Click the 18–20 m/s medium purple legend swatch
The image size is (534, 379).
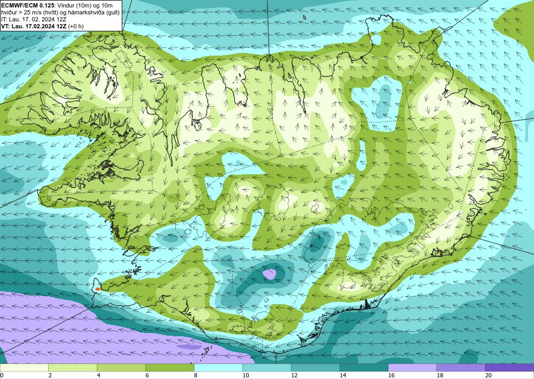pyautogui.click(x=461, y=368)
